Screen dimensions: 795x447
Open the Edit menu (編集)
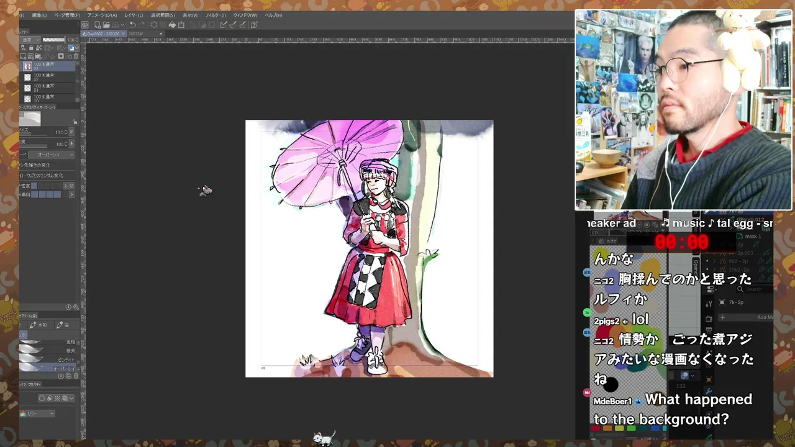[x=39, y=16]
